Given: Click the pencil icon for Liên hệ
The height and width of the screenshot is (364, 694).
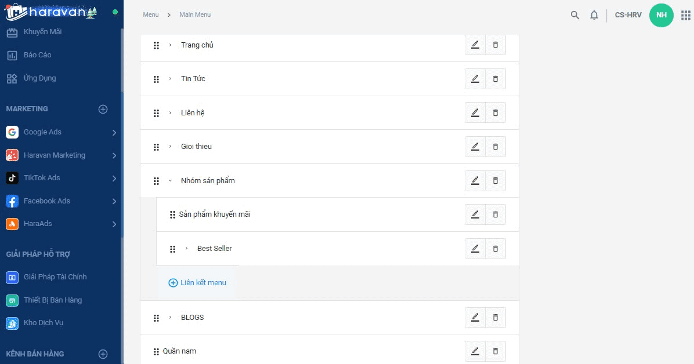Looking at the screenshot, I should point(475,112).
